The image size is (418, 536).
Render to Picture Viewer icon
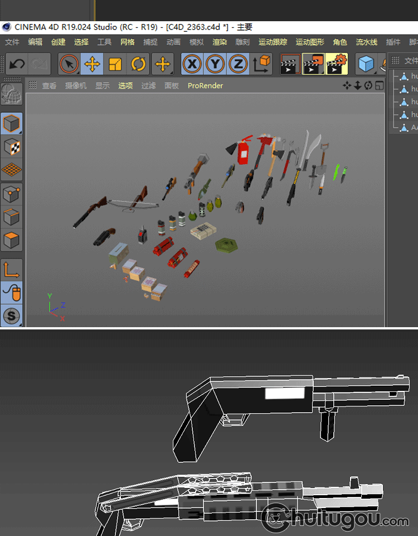click(x=313, y=64)
